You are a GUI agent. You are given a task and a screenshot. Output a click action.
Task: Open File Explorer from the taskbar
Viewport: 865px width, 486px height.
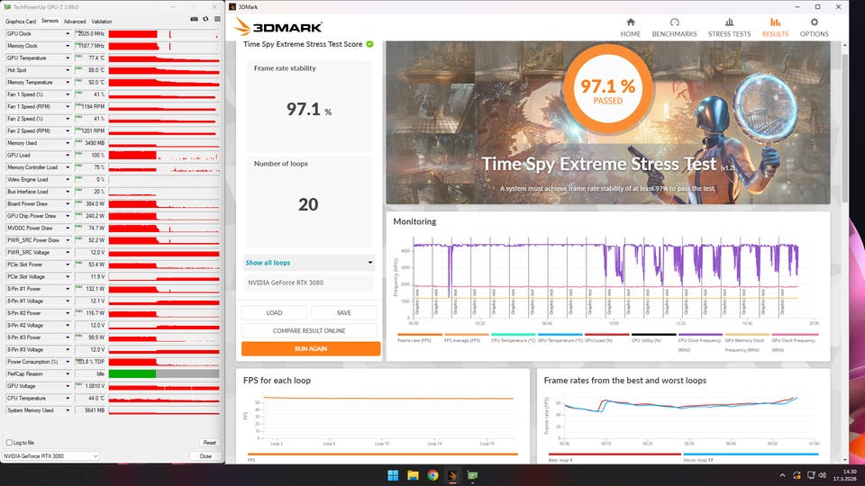(413, 475)
